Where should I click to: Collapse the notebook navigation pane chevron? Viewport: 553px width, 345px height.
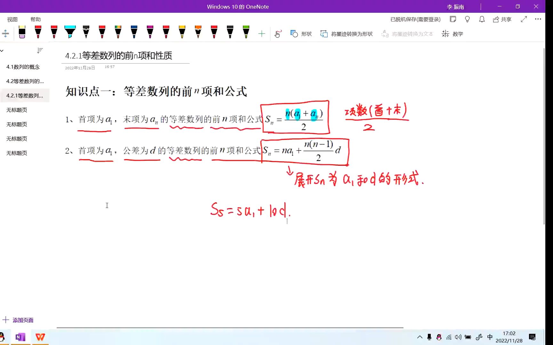tap(3, 50)
